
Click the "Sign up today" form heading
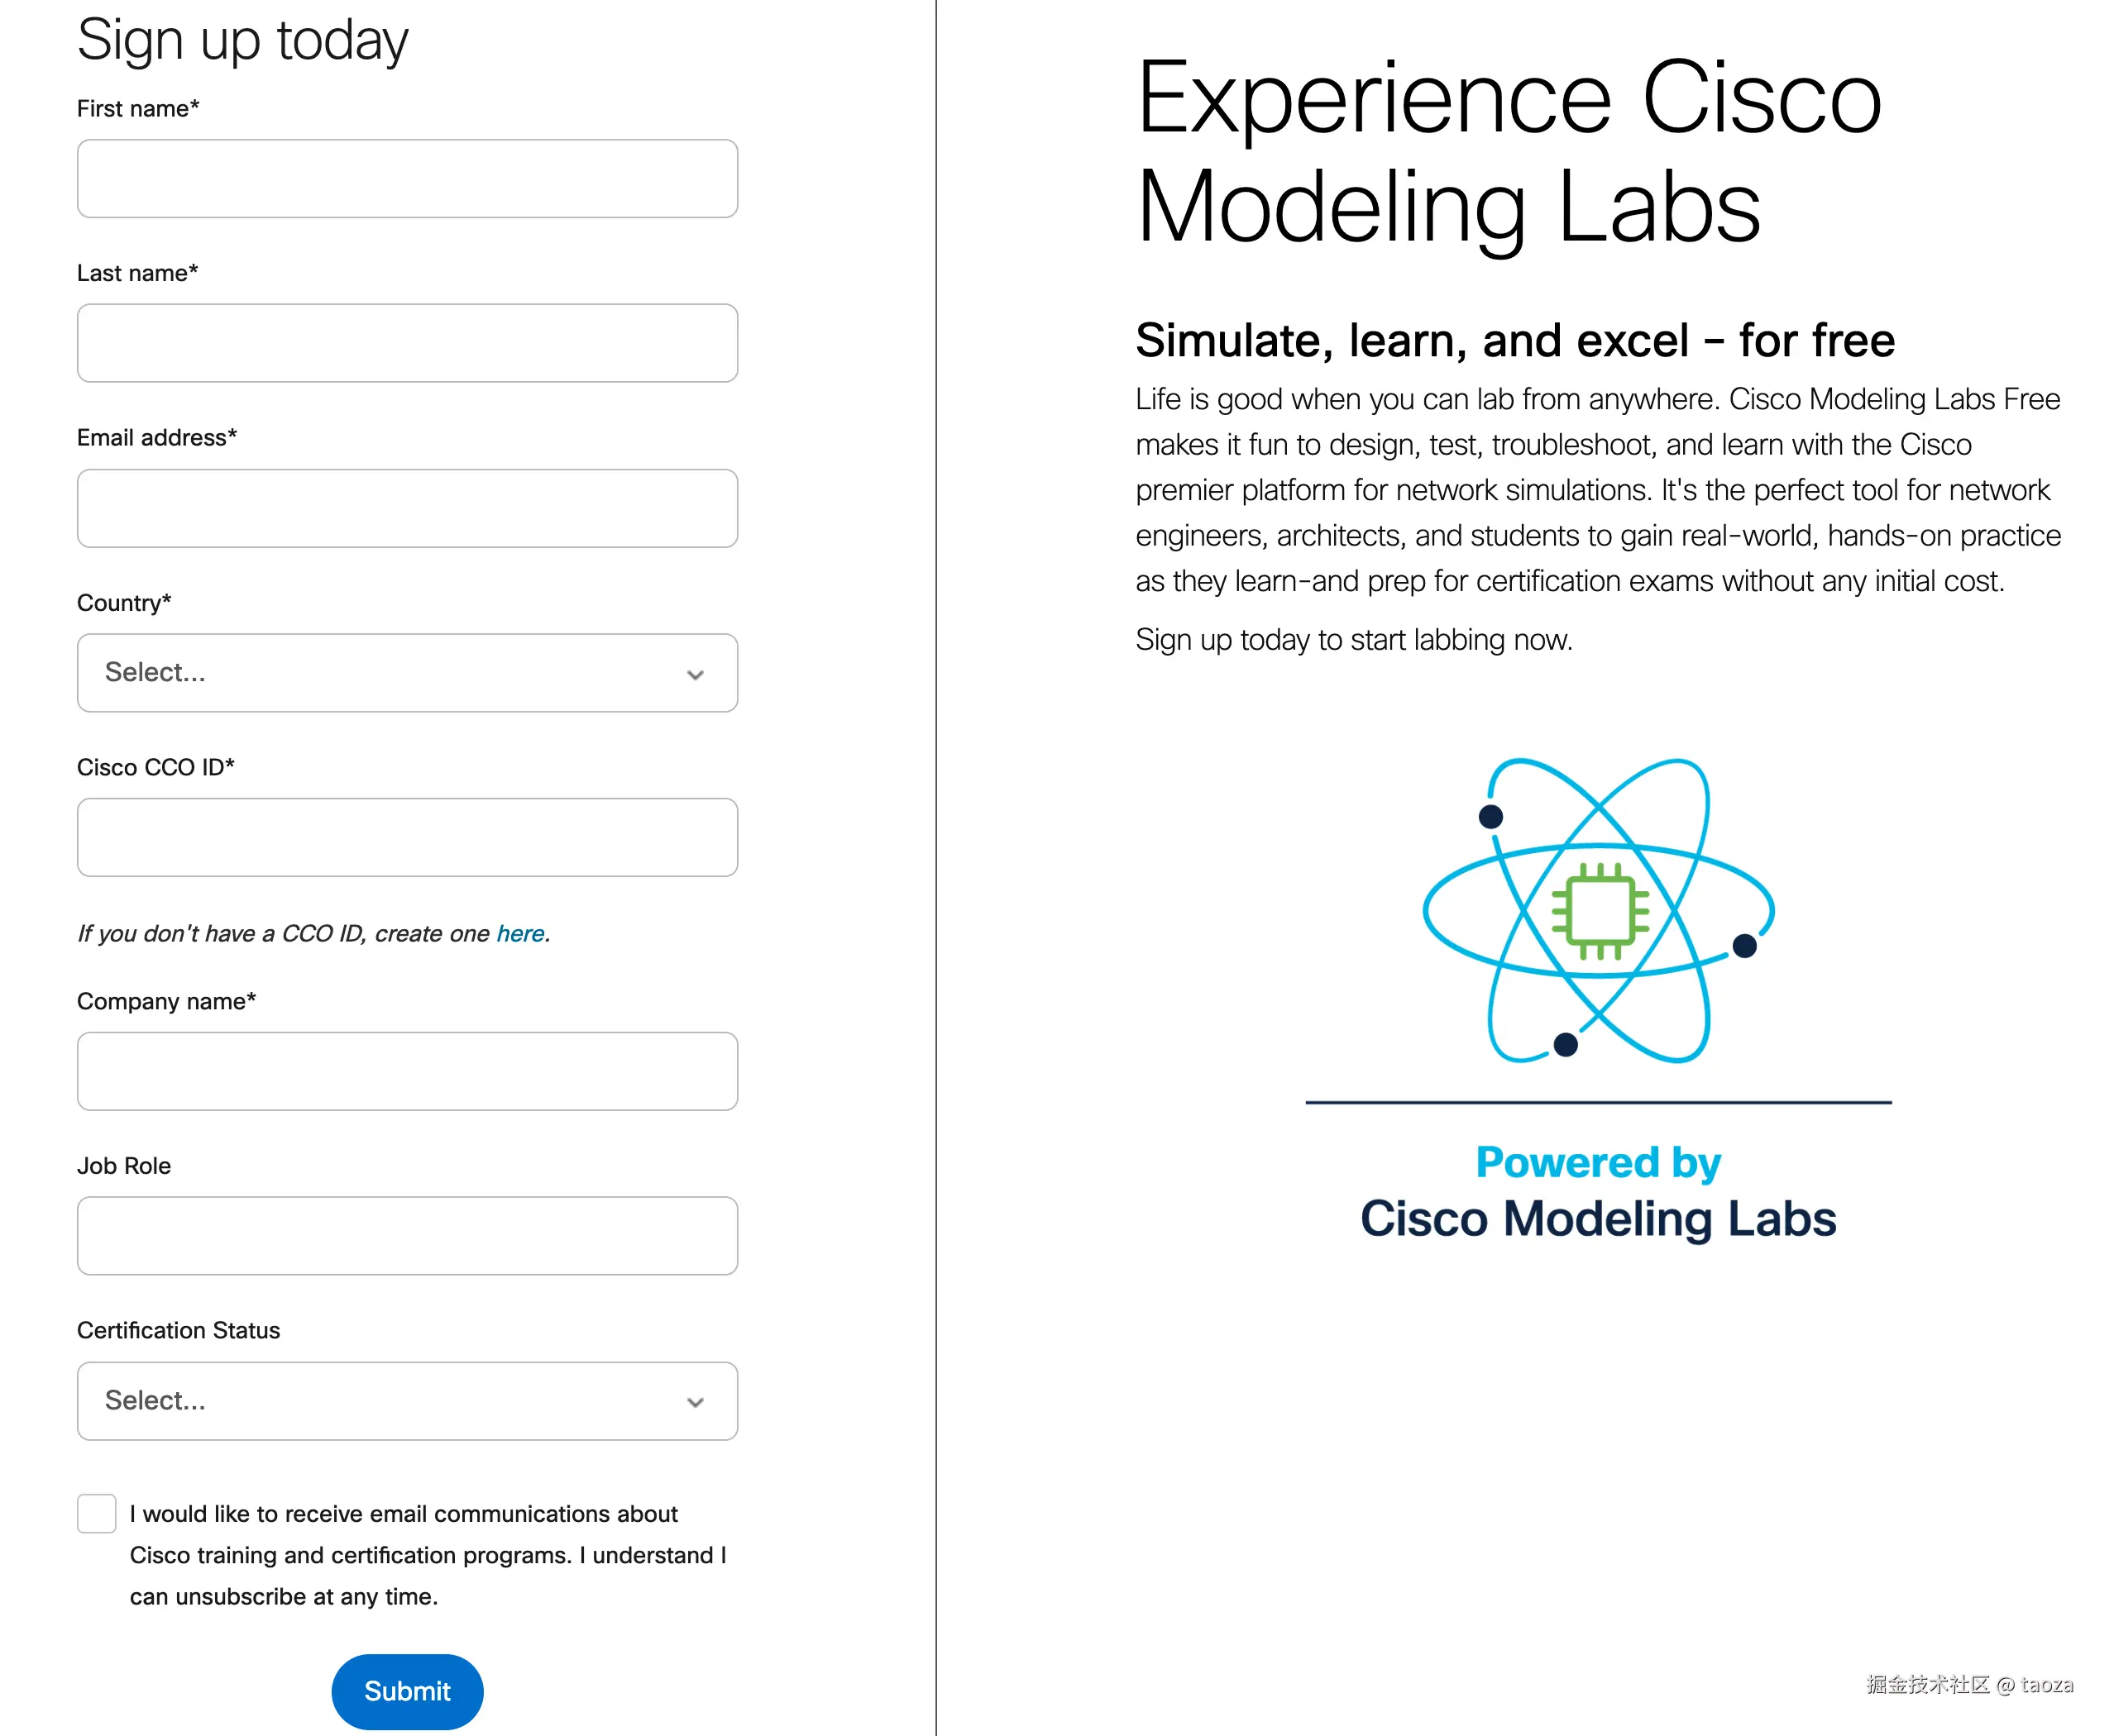(x=242, y=41)
